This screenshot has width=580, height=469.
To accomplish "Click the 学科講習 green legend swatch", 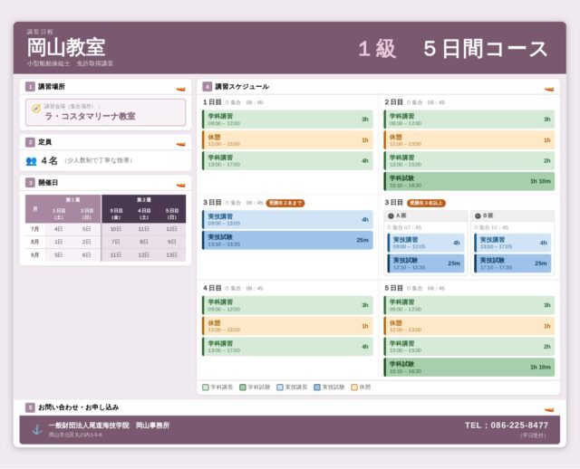I will tap(206, 388).
